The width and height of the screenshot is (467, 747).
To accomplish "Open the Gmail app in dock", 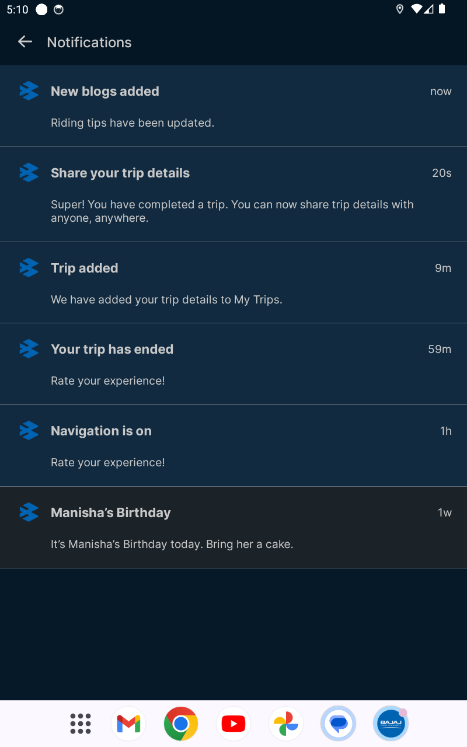I will pos(128,724).
